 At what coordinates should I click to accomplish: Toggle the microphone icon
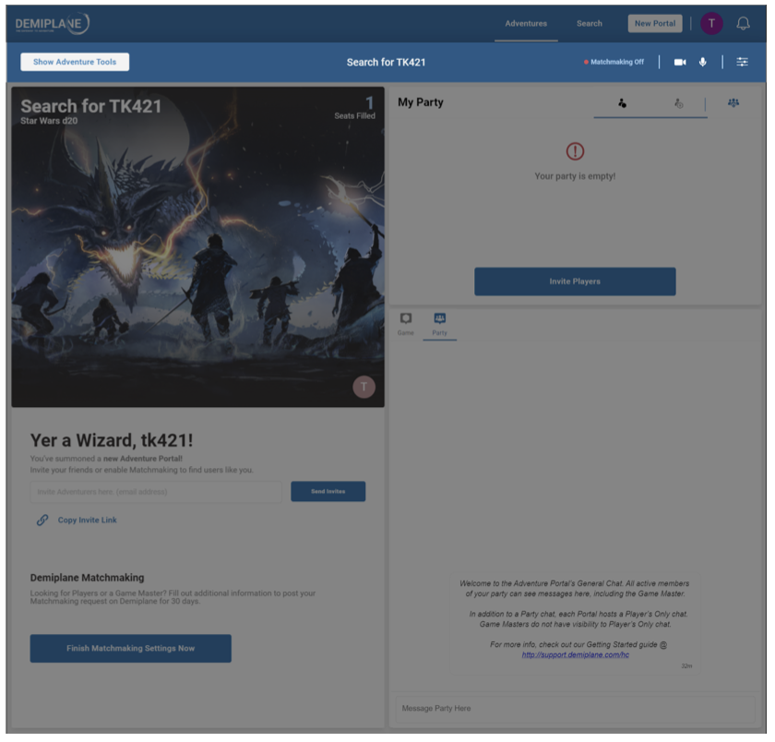(x=703, y=62)
